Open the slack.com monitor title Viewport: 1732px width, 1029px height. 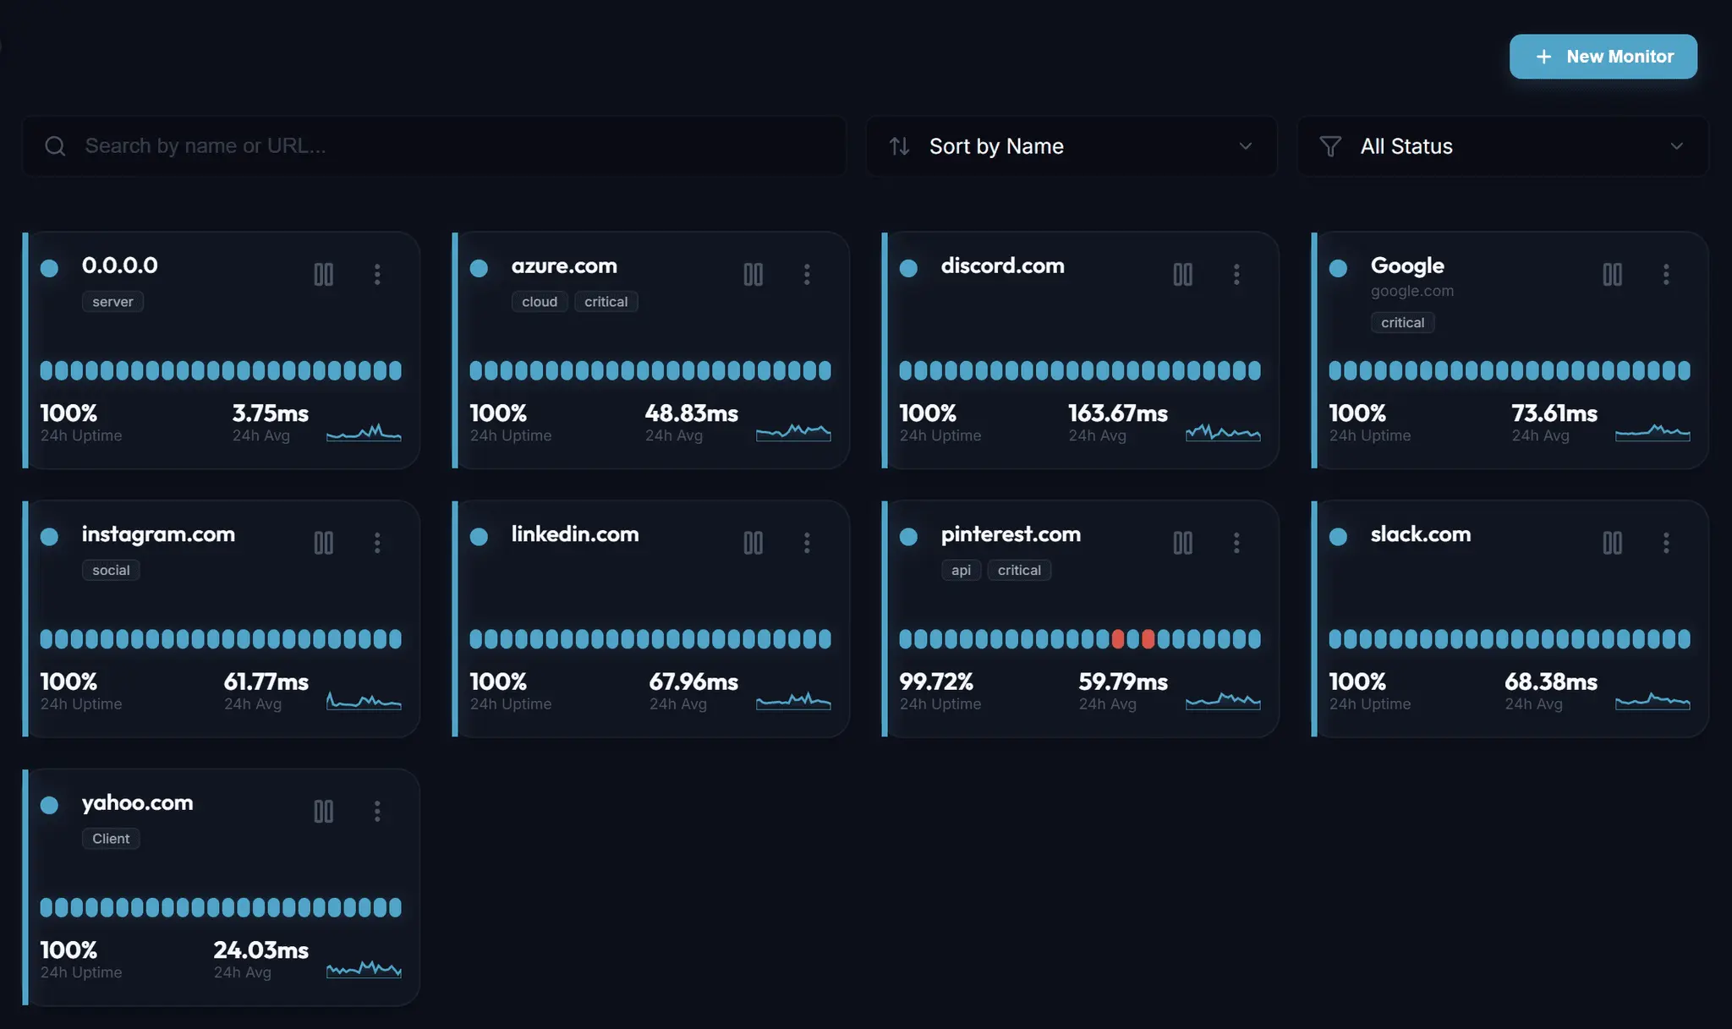pos(1421,534)
